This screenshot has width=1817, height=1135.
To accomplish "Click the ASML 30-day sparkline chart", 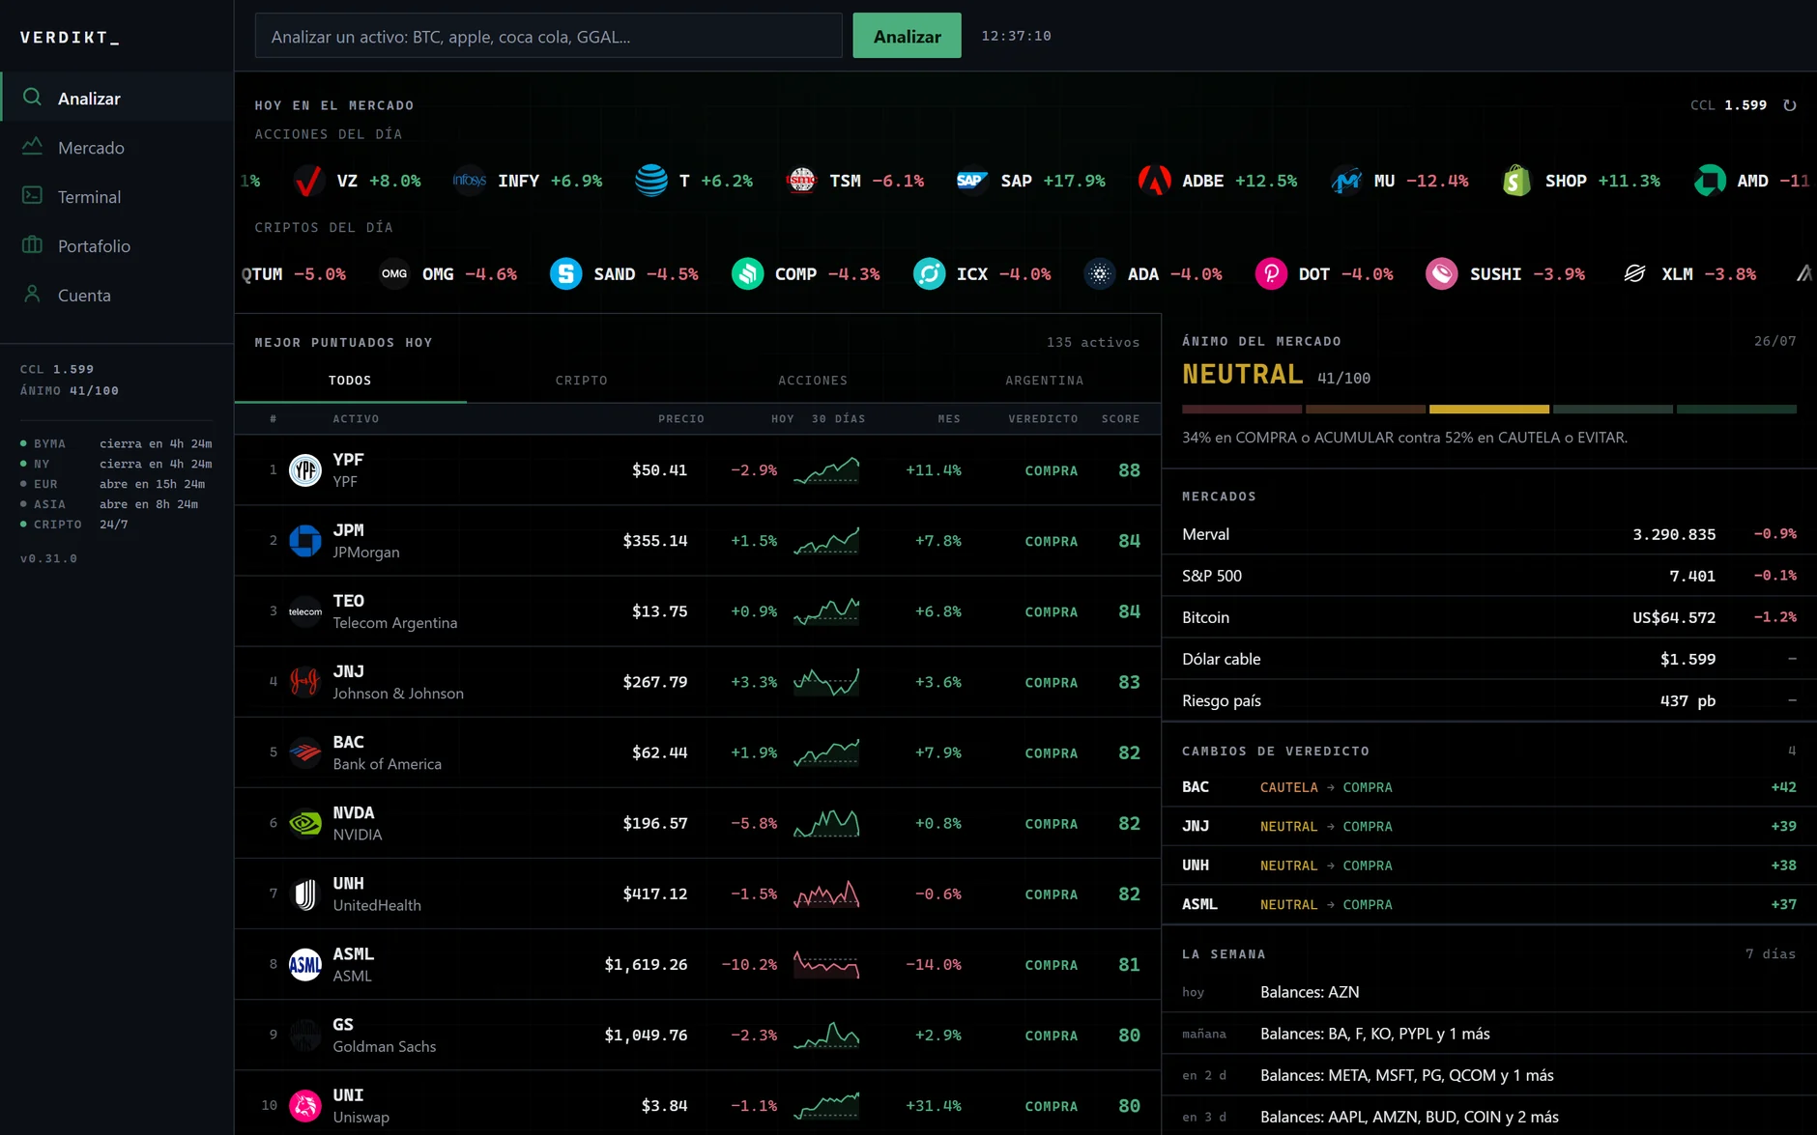I will pos(826,964).
